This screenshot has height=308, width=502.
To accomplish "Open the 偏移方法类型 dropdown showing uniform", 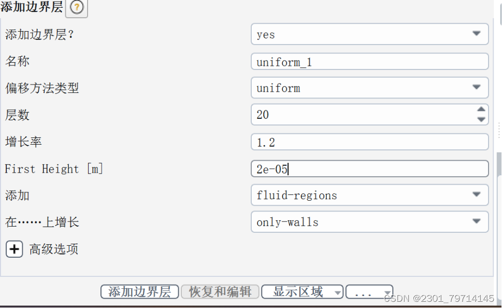I will [x=476, y=88].
